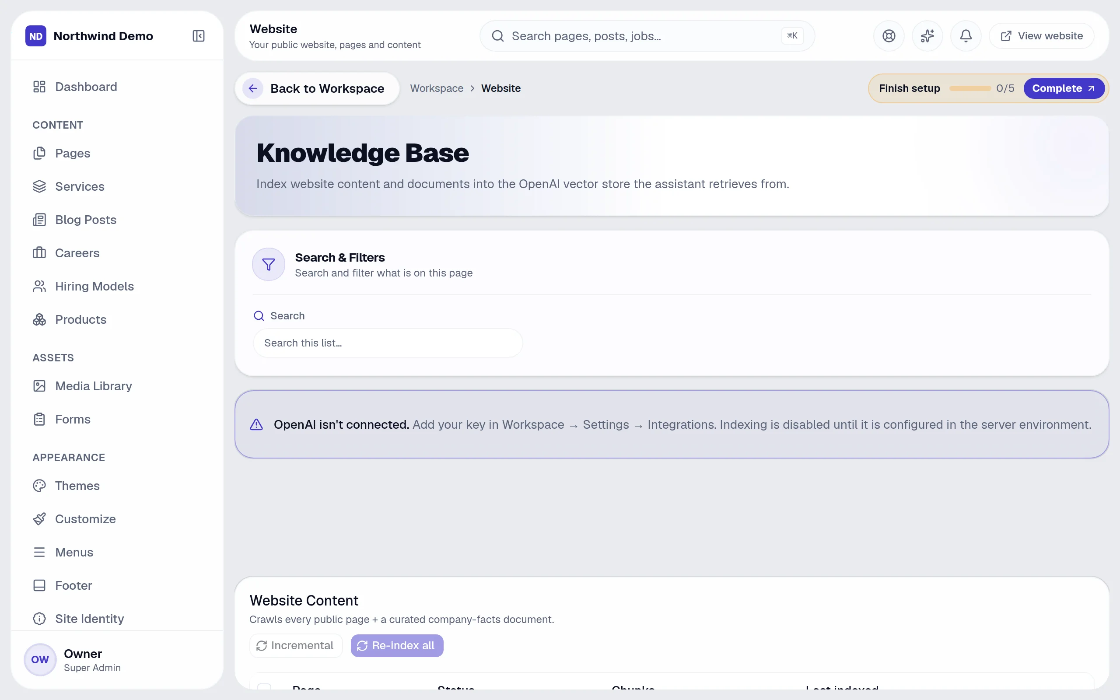Image resolution: width=1120 pixels, height=700 pixels.
Task: Focus the global search pages, posts, jobs field
Action: pyautogui.click(x=647, y=35)
